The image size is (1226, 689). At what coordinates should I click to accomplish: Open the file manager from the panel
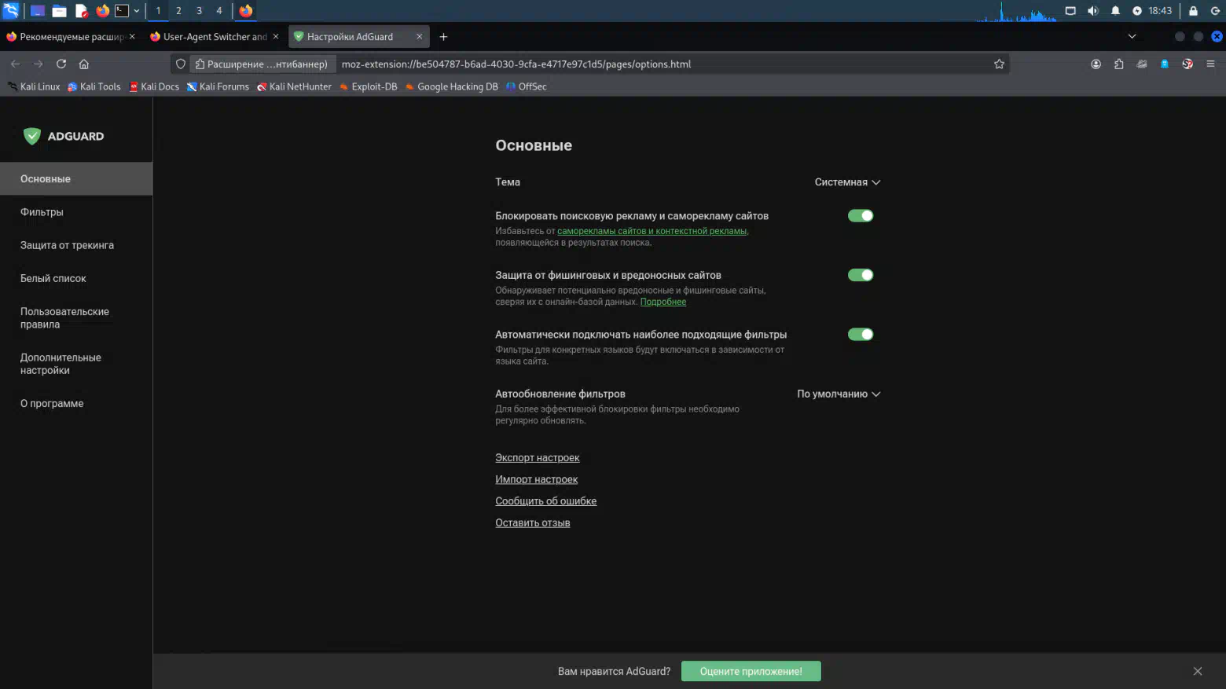click(x=59, y=11)
